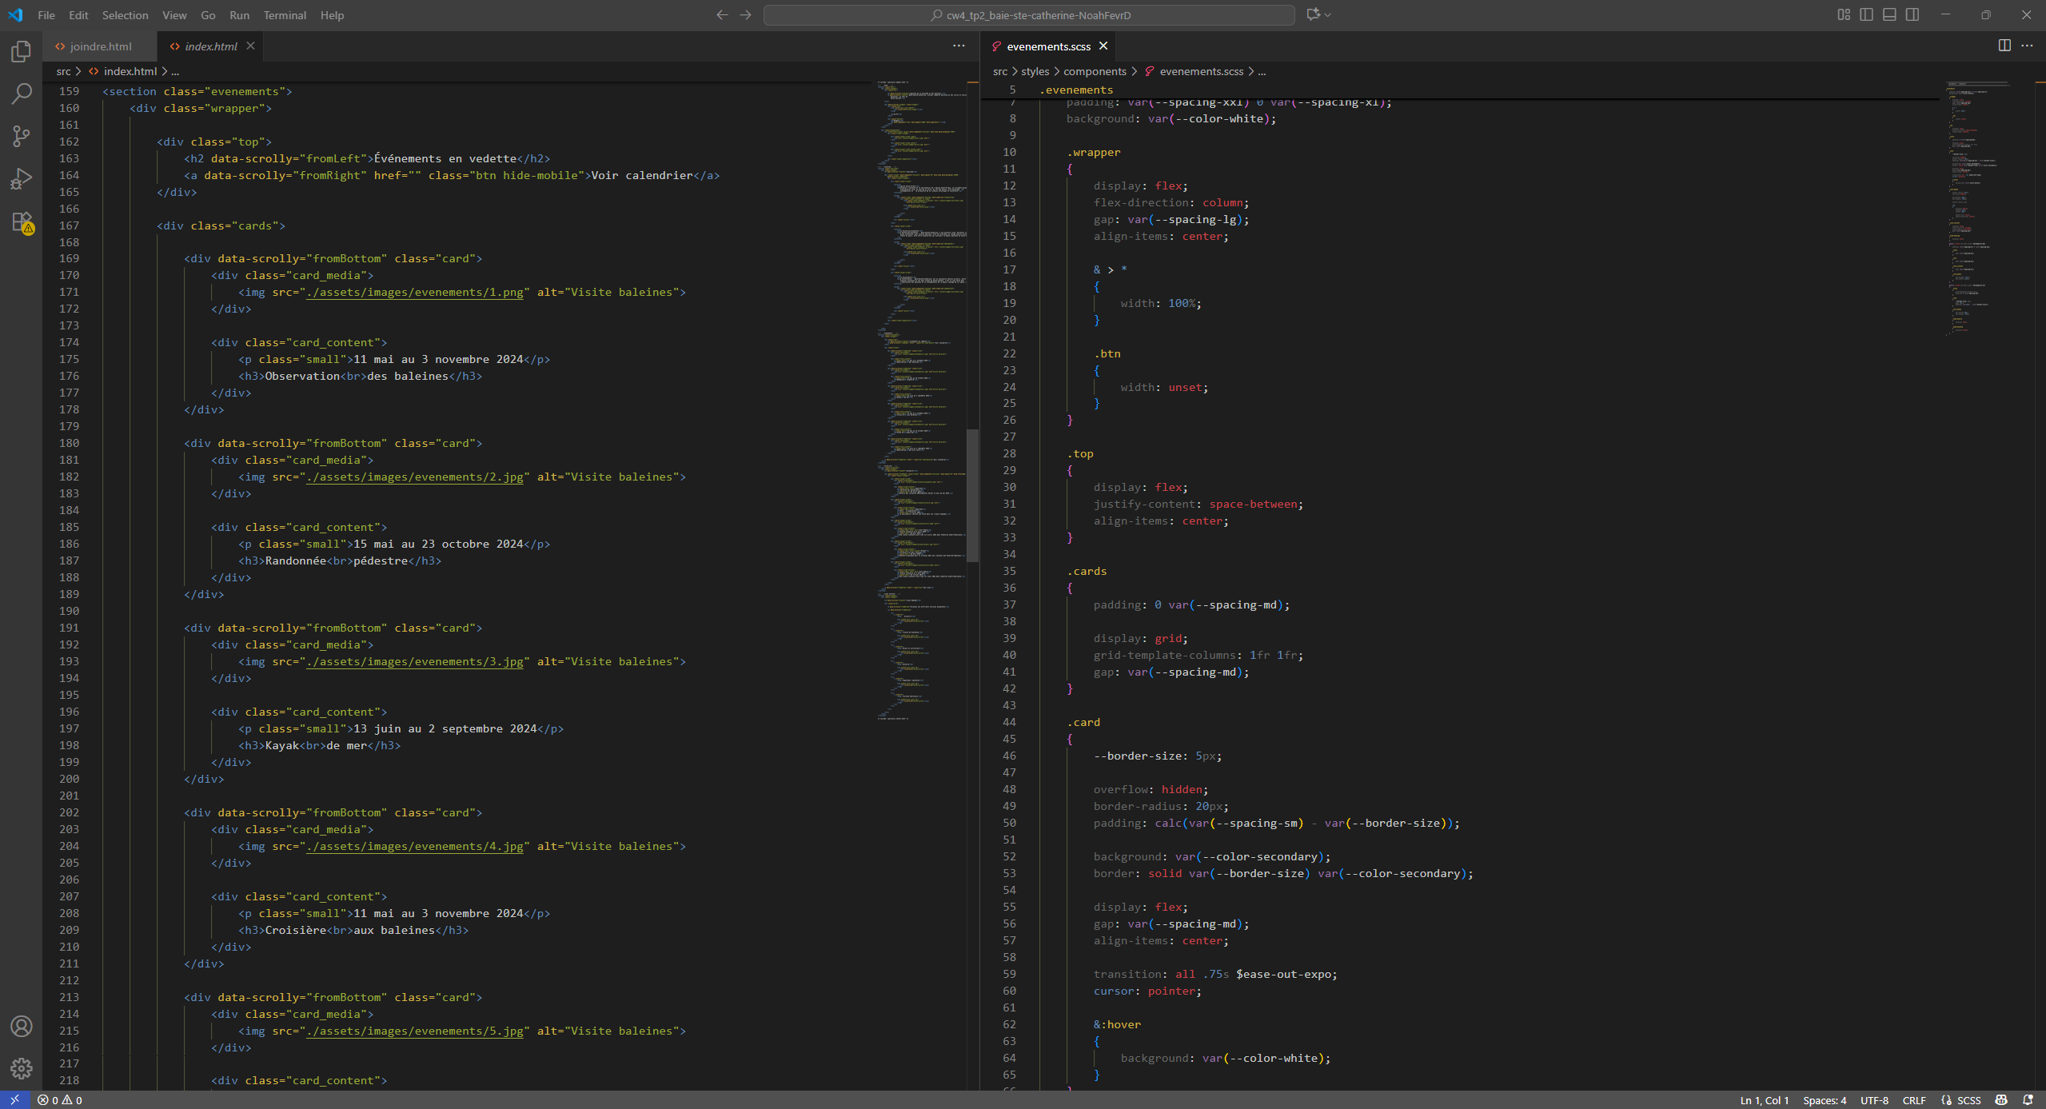This screenshot has width=2046, height=1109.
Task: Open the Spaces: 4 indentation selector
Action: click(1825, 1100)
